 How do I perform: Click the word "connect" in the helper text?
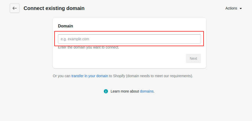[x=112, y=47]
